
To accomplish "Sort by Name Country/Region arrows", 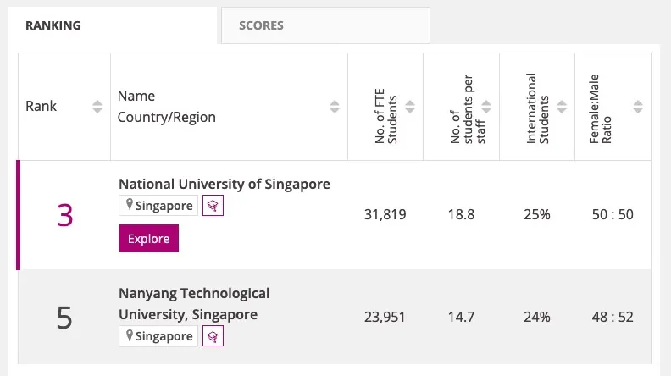I will pos(335,107).
